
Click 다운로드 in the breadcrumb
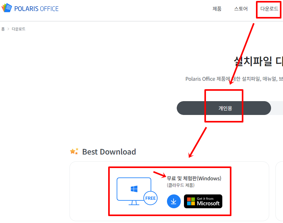click(x=19, y=29)
